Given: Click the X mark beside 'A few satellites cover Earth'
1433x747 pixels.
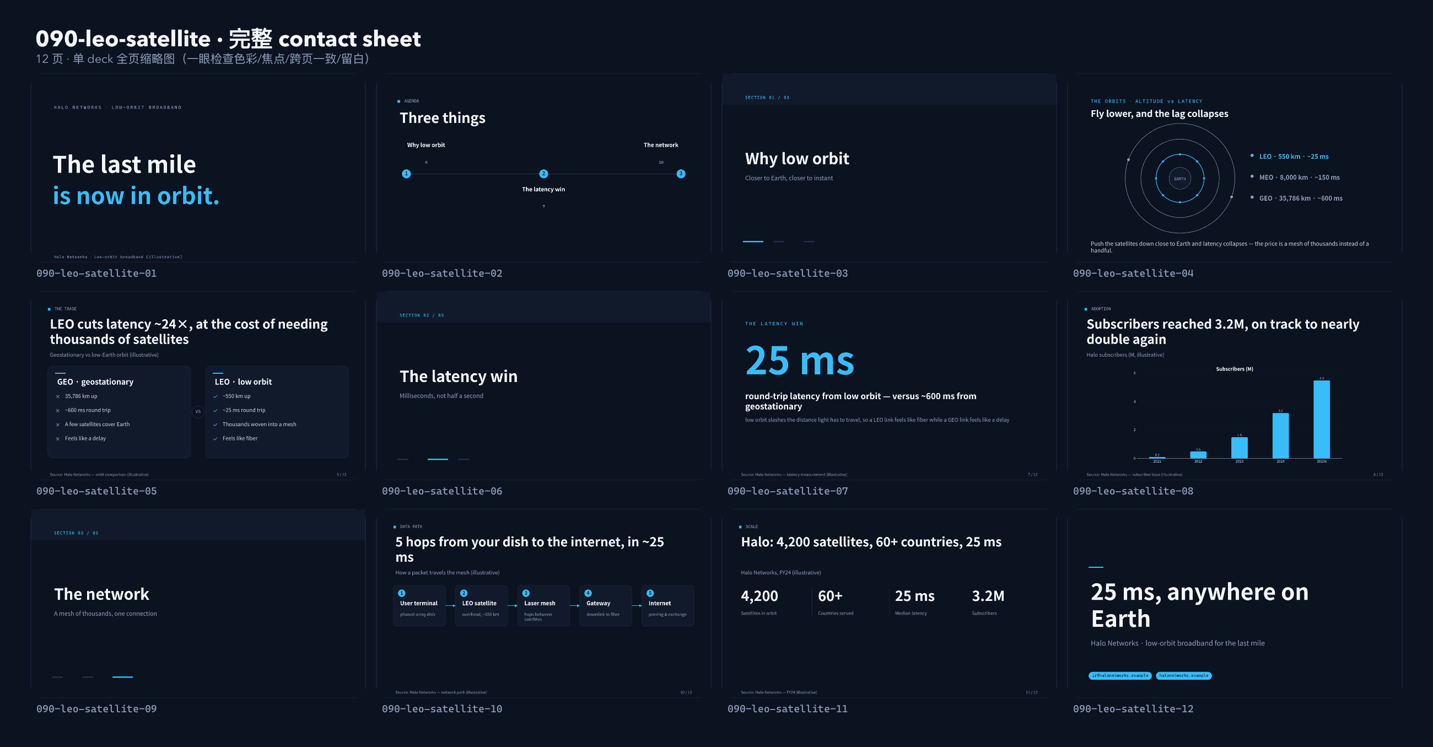Looking at the screenshot, I should tap(58, 424).
